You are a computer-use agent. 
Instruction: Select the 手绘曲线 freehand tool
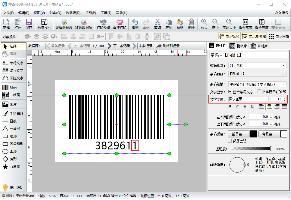pyautogui.click(x=13, y=113)
